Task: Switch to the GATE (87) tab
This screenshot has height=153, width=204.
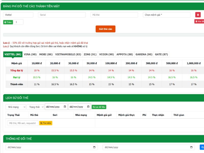Action: (x=161, y=54)
